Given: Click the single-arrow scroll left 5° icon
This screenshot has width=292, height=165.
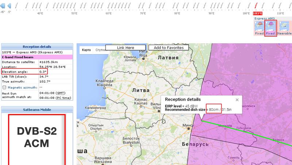Looking at the screenshot, I should pyautogui.click(x=9, y=6).
